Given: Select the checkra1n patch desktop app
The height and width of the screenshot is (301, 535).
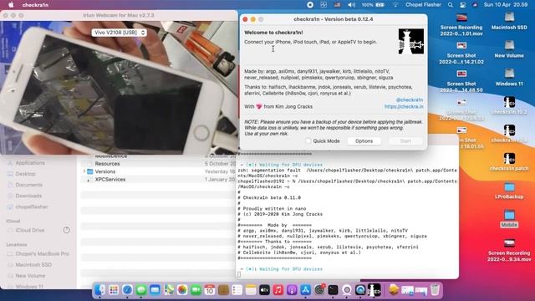Looking at the screenshot, I should tap(509, 161).
